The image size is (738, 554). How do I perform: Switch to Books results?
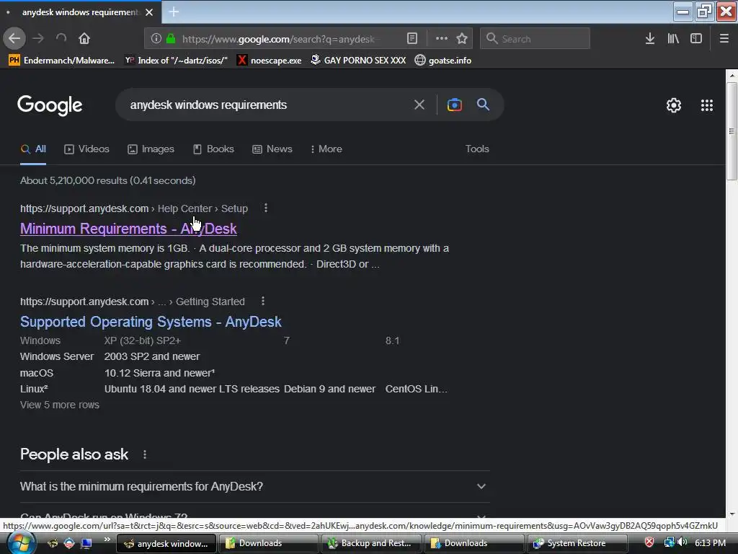click(x=213, y=149)
